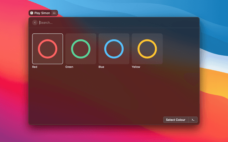Click the tray icon beside Play Simon
Image resolution: width=228 pixels, height=142 pixels.
[54, 13]
